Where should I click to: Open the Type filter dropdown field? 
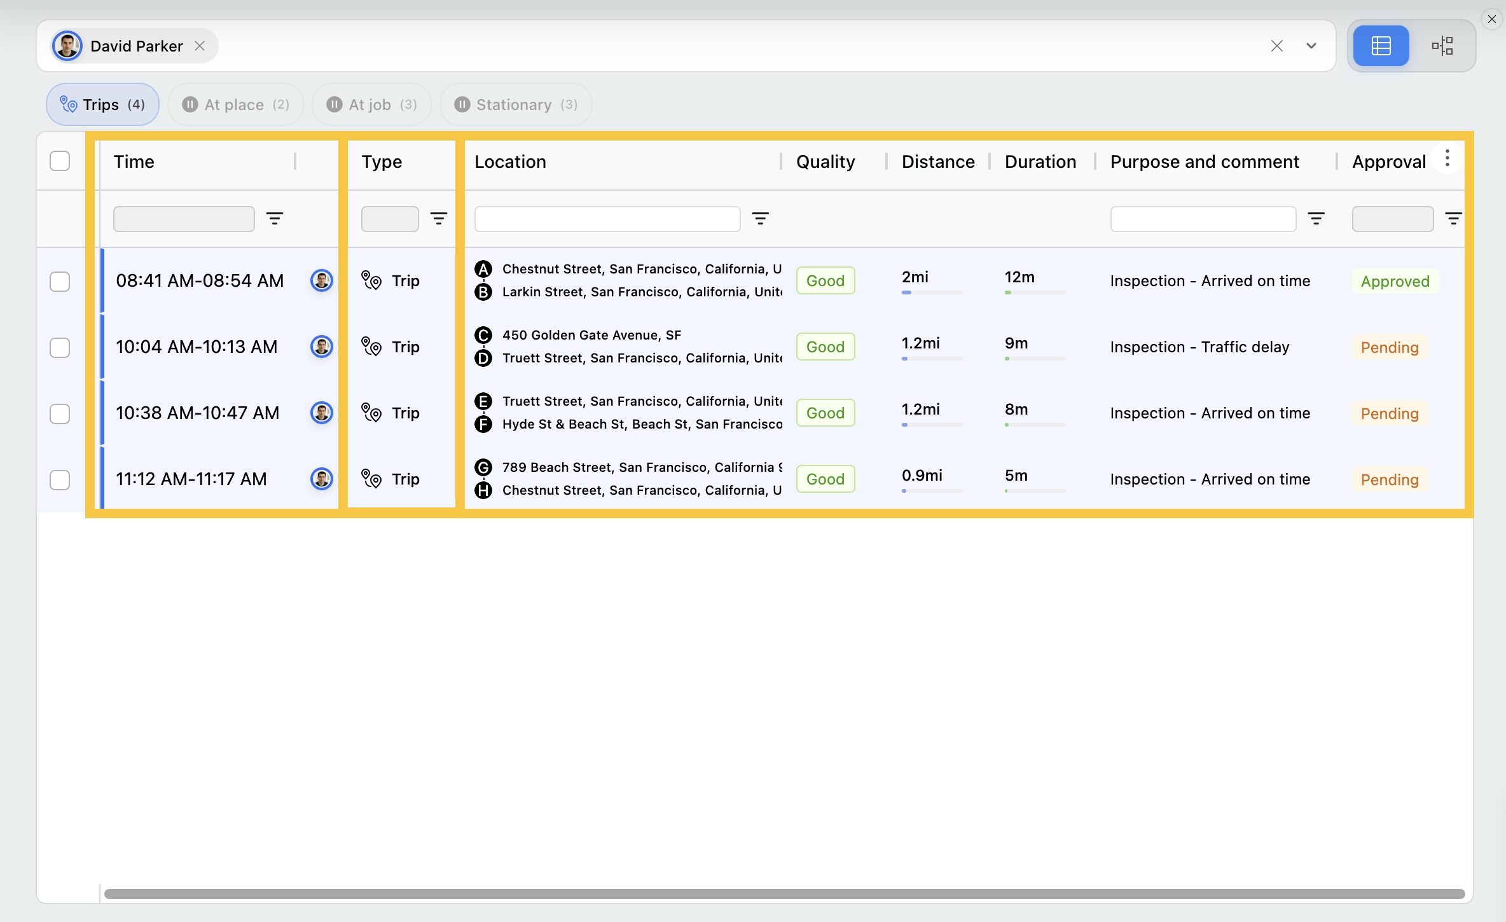point(390,219)
